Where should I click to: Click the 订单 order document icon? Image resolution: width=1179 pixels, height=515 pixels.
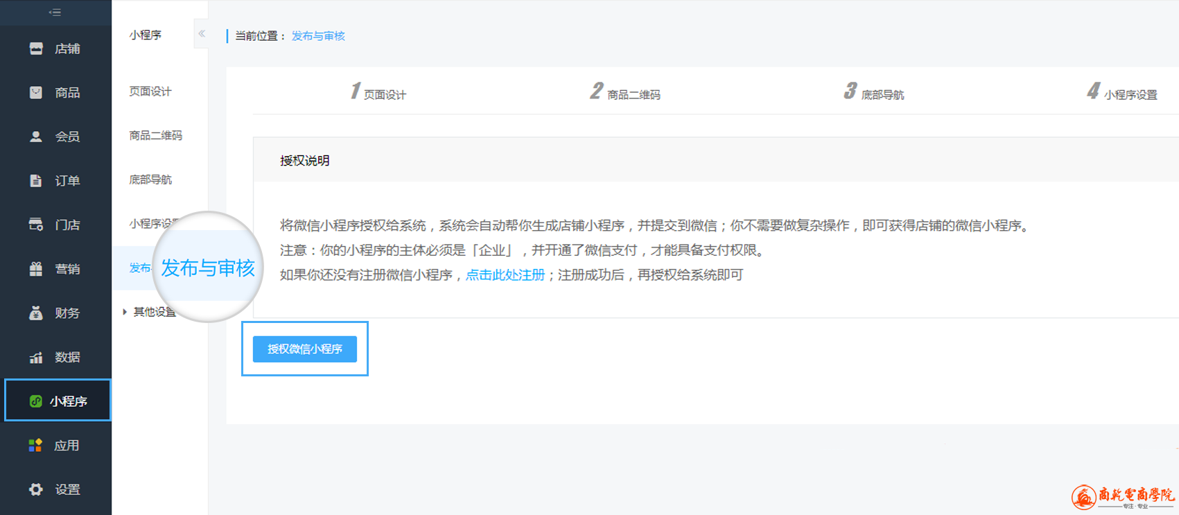coord(36,181)
